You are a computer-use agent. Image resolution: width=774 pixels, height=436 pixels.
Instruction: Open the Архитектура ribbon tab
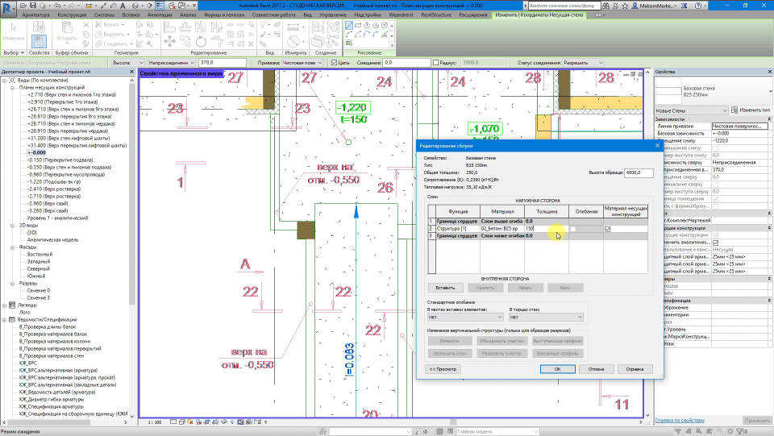[x=36, y=15]
